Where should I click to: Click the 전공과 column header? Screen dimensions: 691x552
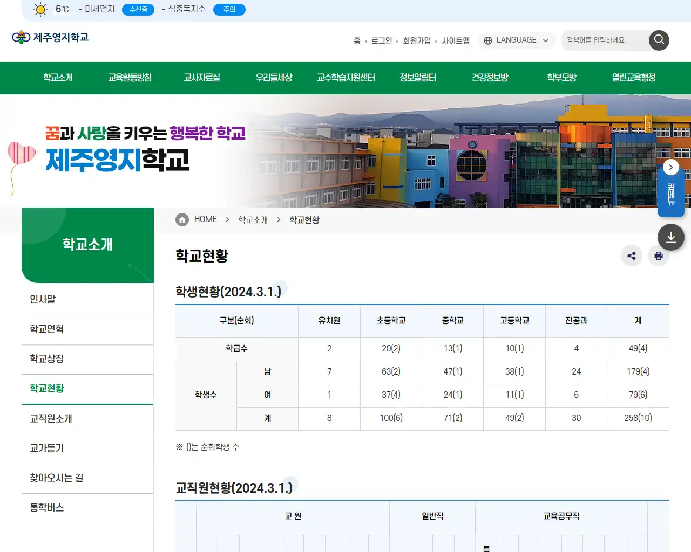[x=576, y=321]
